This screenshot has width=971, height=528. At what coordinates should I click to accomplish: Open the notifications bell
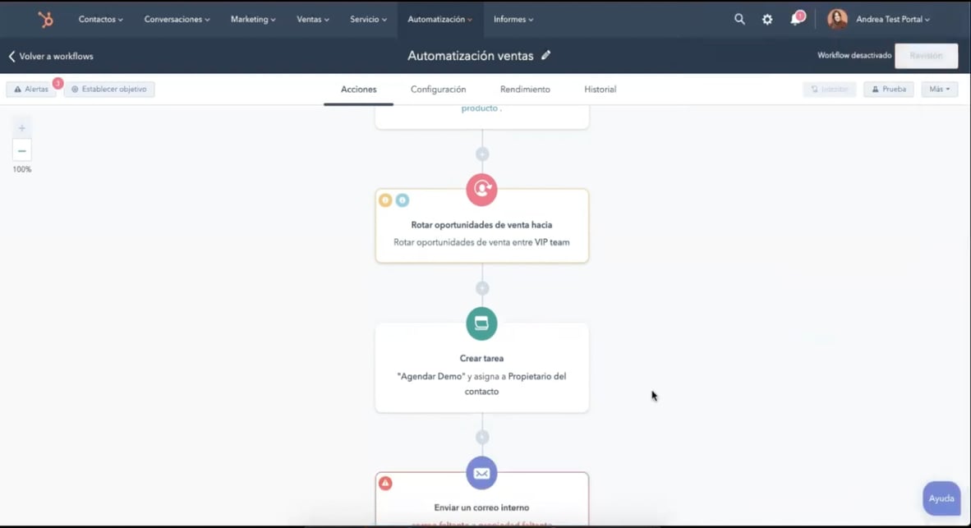pyautogui.click(x=795, y=19)
